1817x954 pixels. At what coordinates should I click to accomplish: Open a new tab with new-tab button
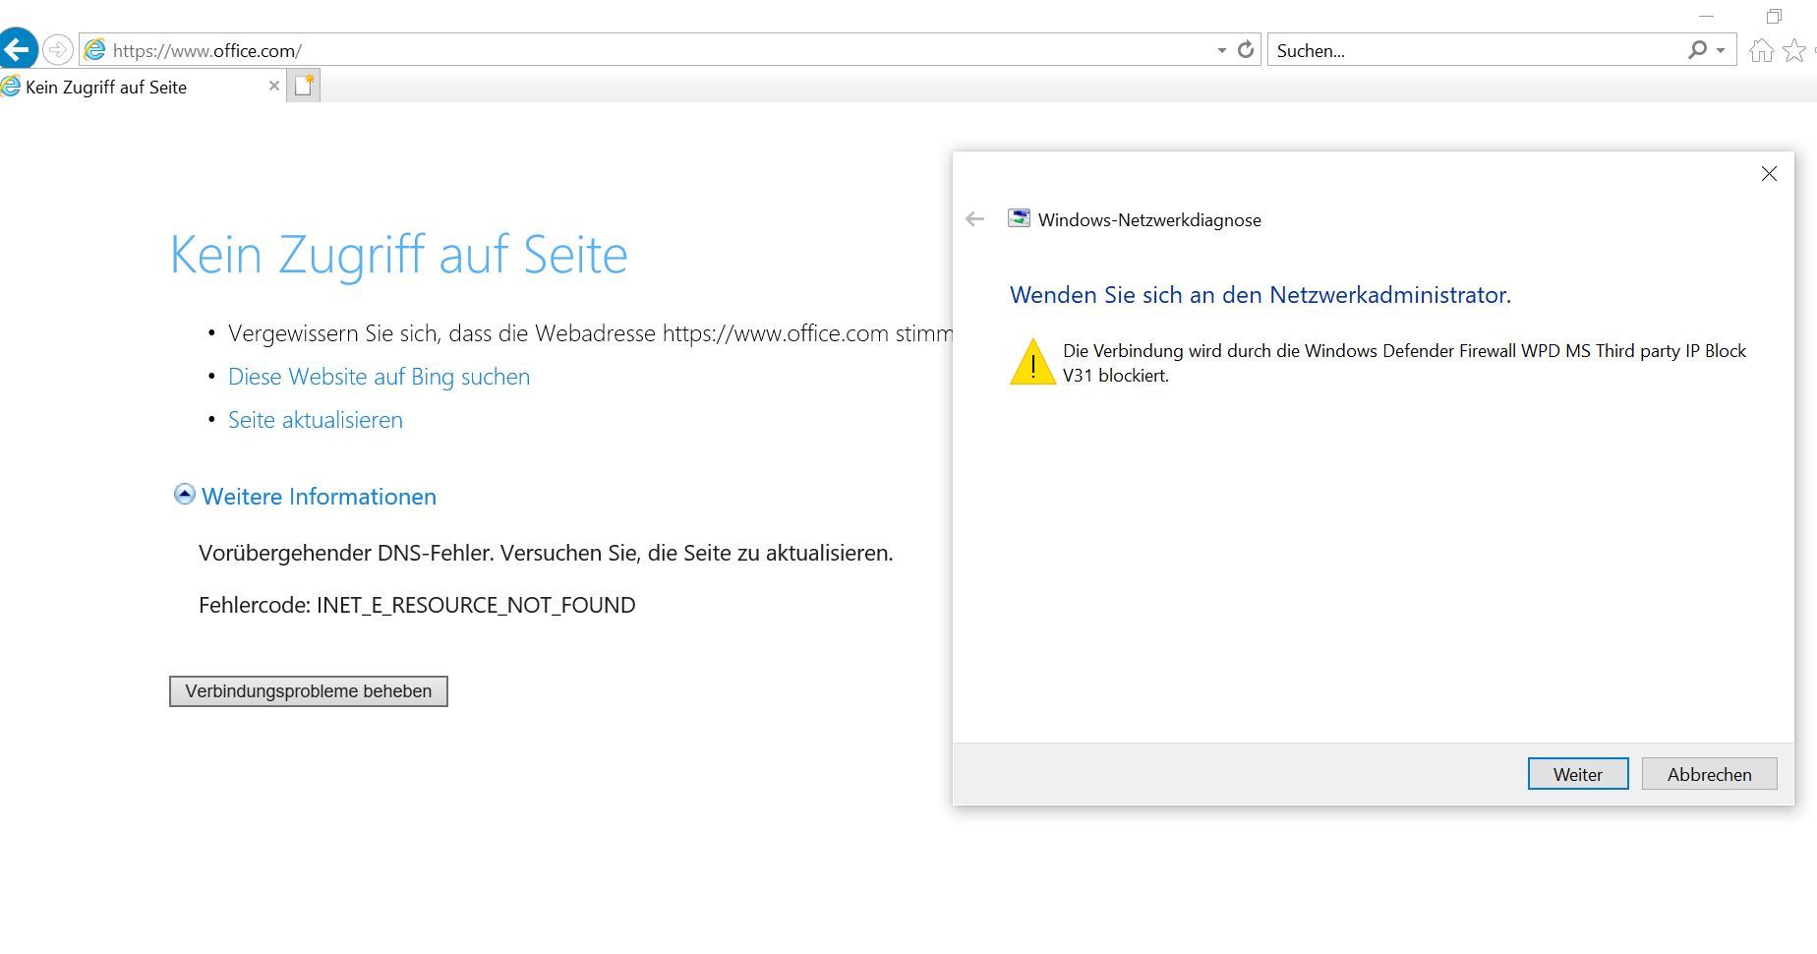pos(304,86)
